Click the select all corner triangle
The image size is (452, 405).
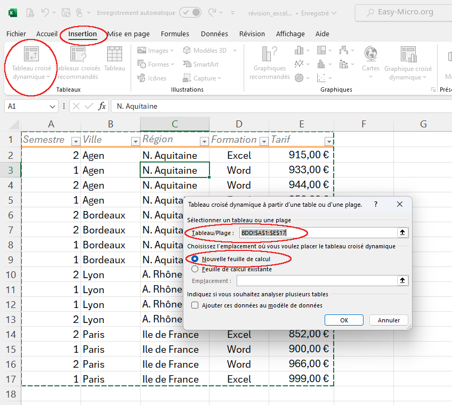pyautogui.click(x=14, y=124)
